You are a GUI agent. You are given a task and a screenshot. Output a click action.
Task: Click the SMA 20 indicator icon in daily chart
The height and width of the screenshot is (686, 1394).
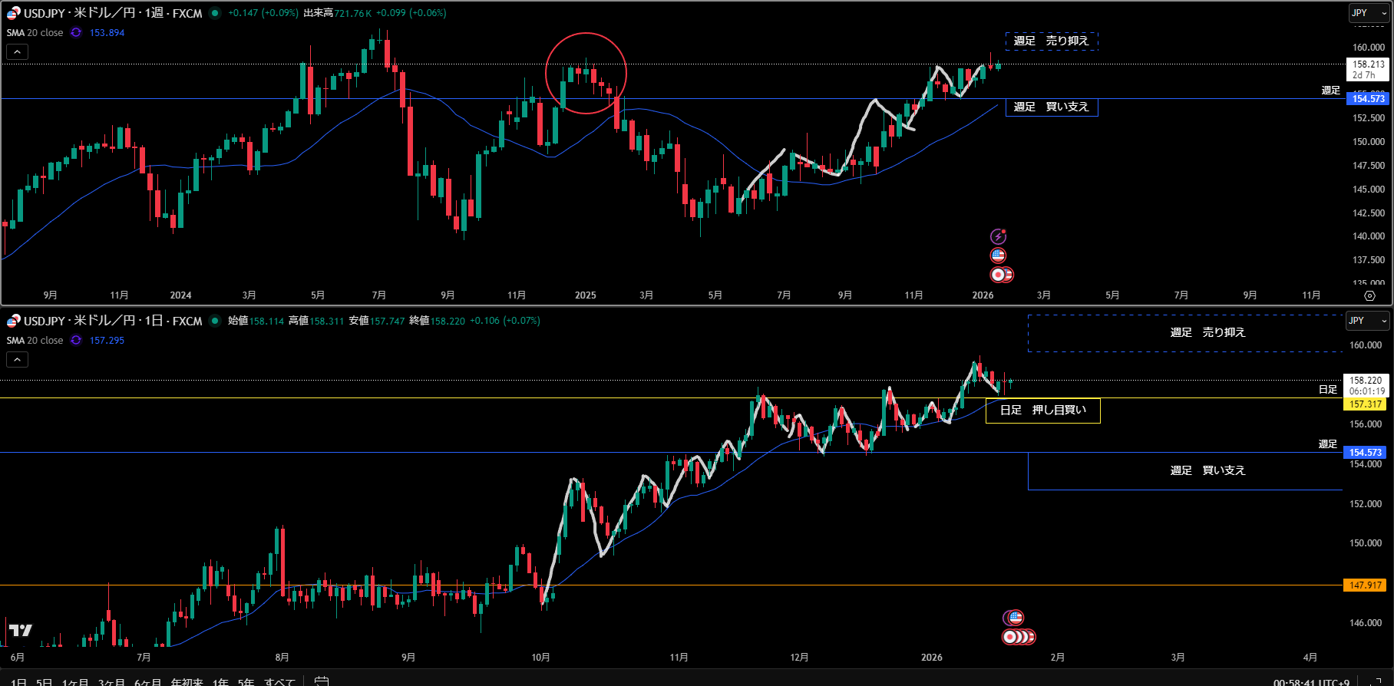(x=76, y=340)
